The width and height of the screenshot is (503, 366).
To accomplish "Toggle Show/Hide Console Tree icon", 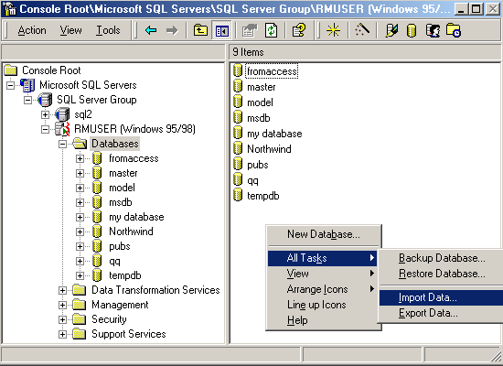I will (222, 30).
